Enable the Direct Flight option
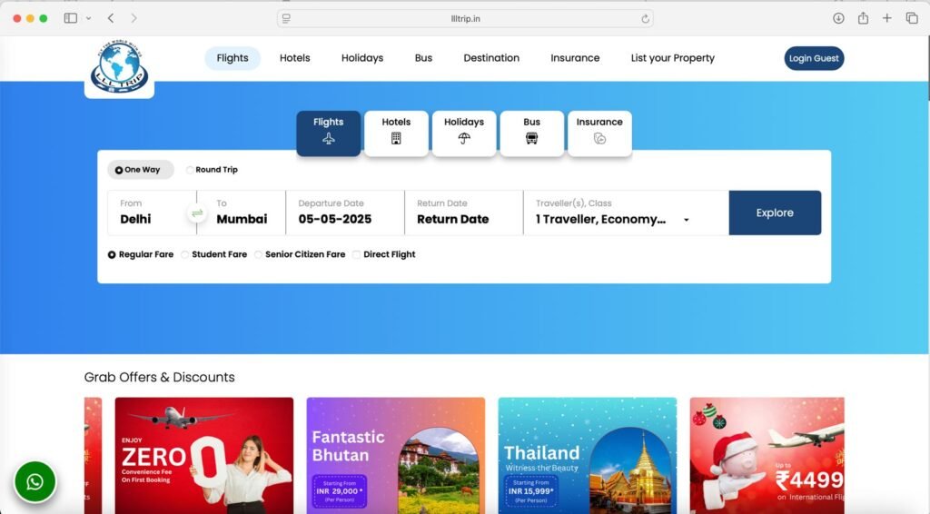The image size is (930, 514). click(357, 255)
